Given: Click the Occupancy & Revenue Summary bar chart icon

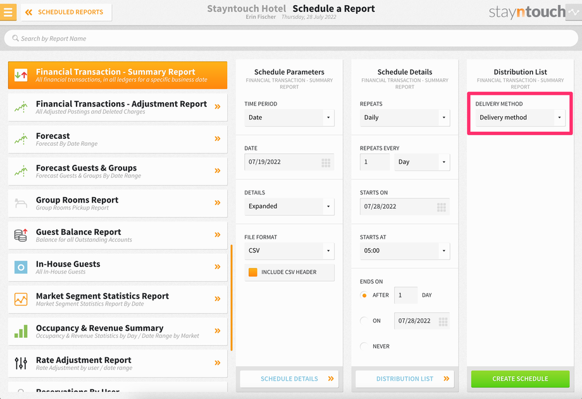Looking at the screenshot, I should click(21, 331).
